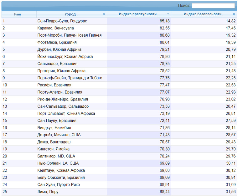Screen dimensions: 238x196
Task: Click the Ранг column header
Action: pos(19,14)
